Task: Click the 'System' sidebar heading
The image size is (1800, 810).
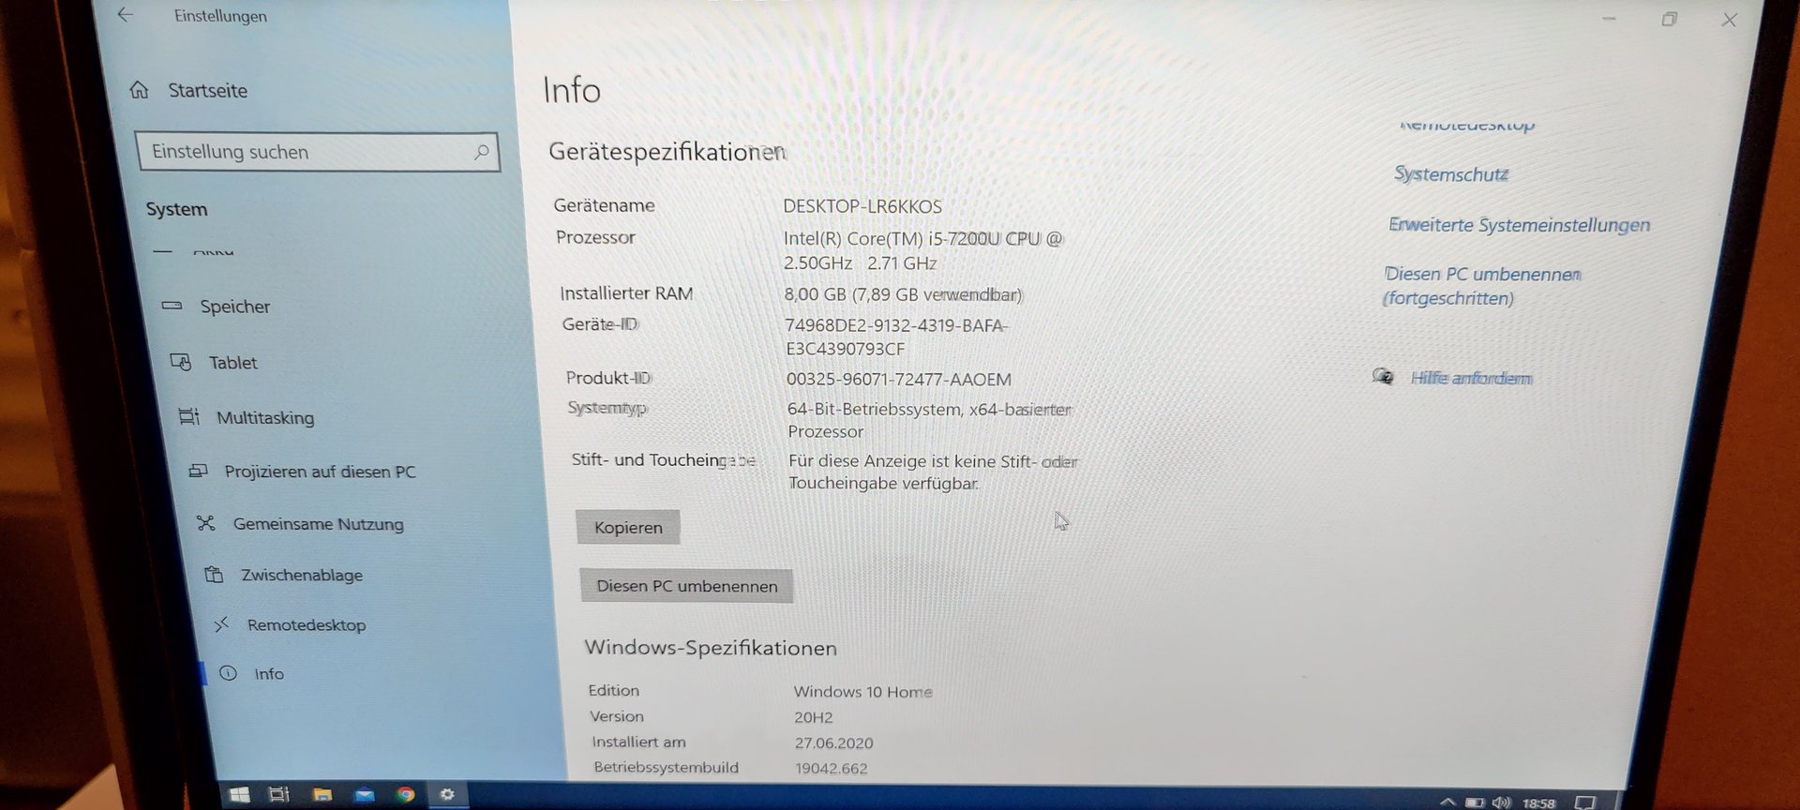Action: 176,209
